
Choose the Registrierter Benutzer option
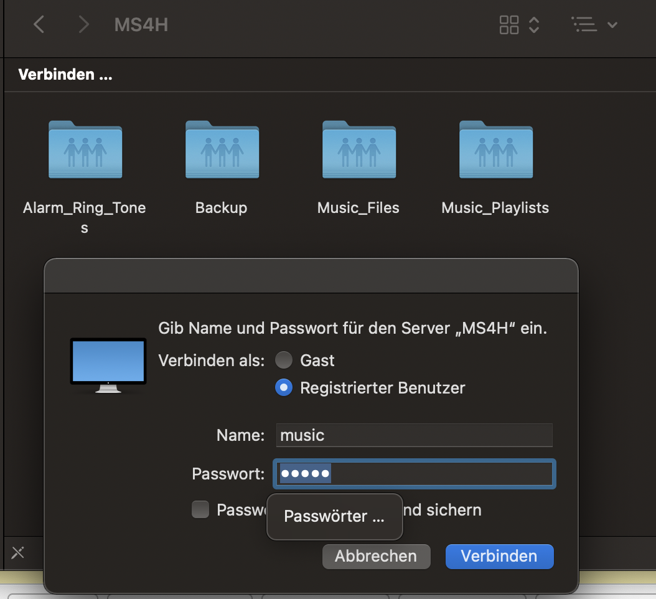pyautogui.click(x=284, y=388)
